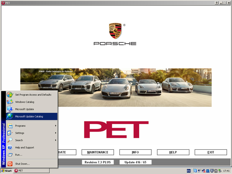Click the "Revision 7.3 PLUS" label
The image size is (232, 174).
coord(98,162)
